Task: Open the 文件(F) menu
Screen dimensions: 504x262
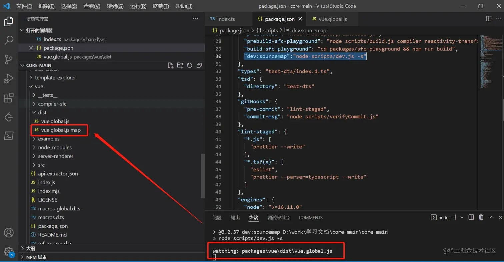Action: 24,6
